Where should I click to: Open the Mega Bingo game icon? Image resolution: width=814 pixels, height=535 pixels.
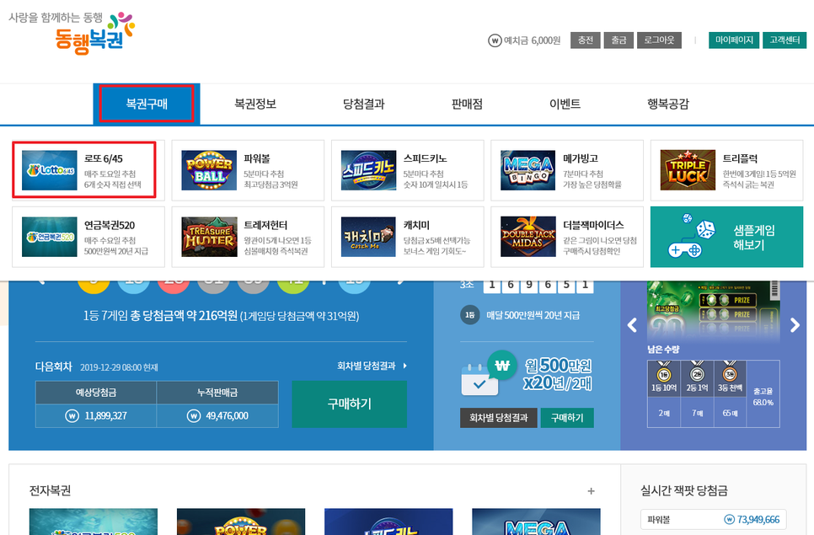point(528,170)
